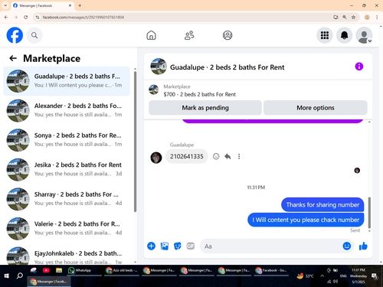
Task: Open YouTube from the taskbar
Action: point(46,270)
